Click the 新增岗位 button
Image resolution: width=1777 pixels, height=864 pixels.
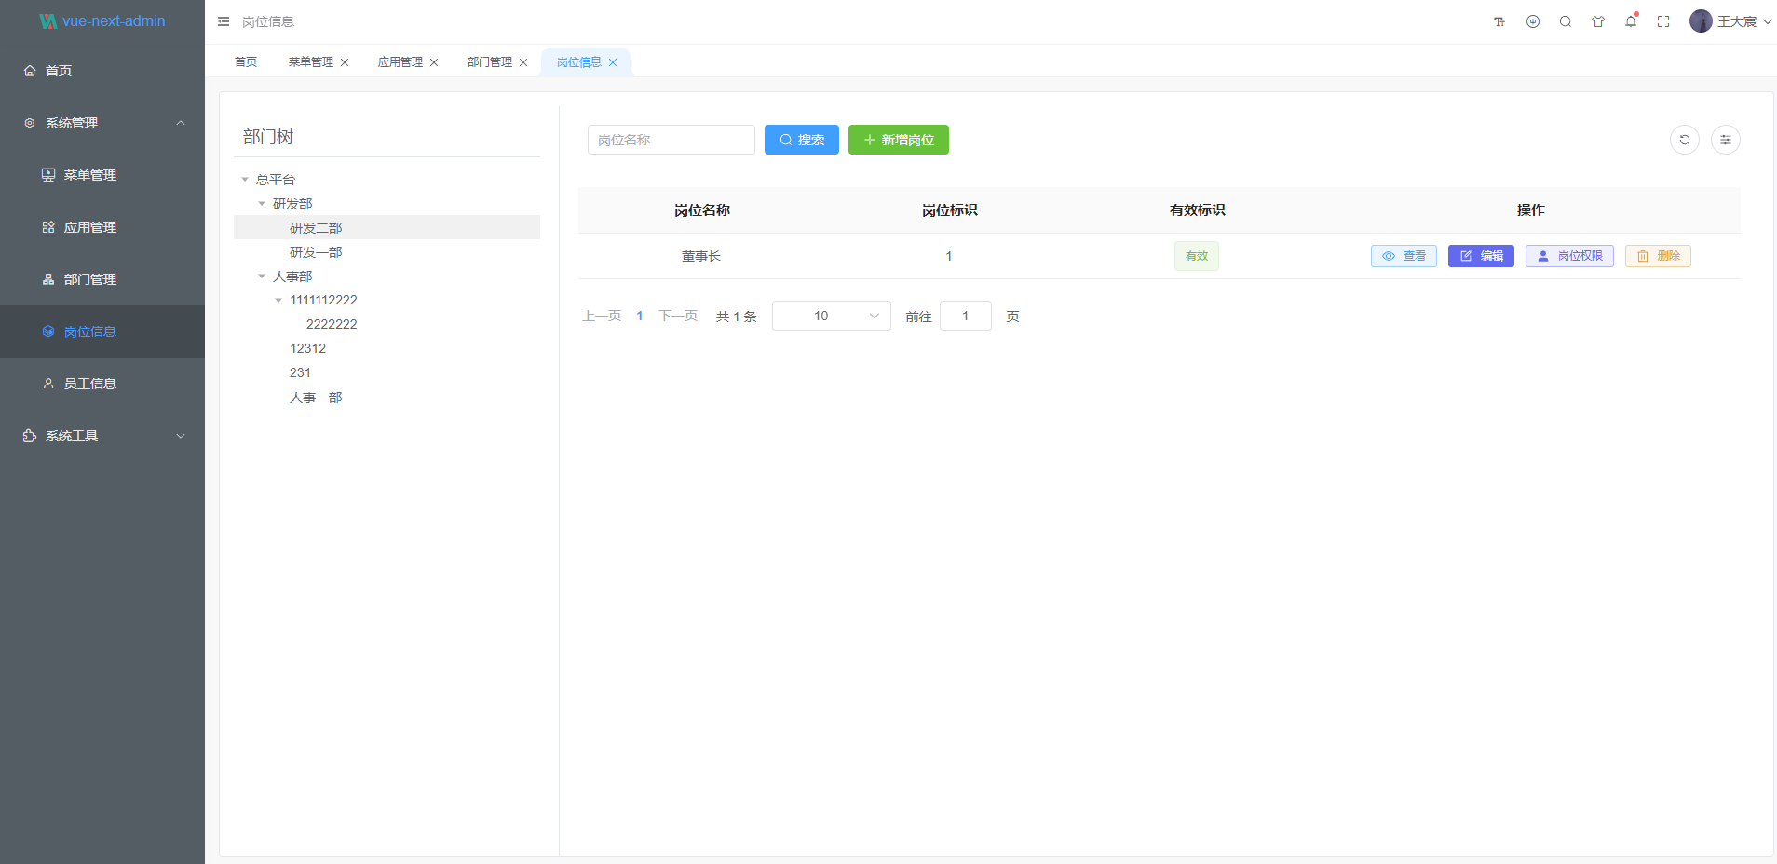click(x=898, y=140)
